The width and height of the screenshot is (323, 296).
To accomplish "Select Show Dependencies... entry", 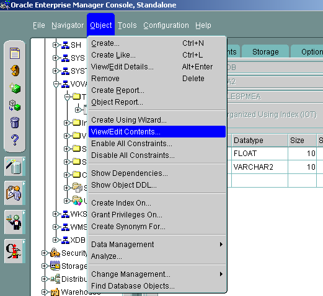I will click(157, 173).
